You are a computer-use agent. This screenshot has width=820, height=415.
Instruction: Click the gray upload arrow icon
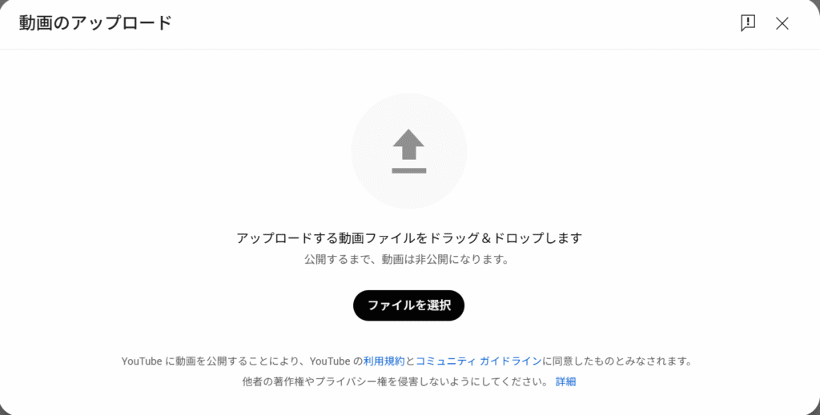[x=408, y=145]
